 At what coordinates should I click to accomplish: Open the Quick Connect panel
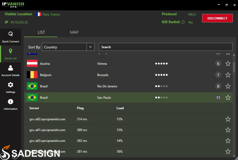point(10,37)
